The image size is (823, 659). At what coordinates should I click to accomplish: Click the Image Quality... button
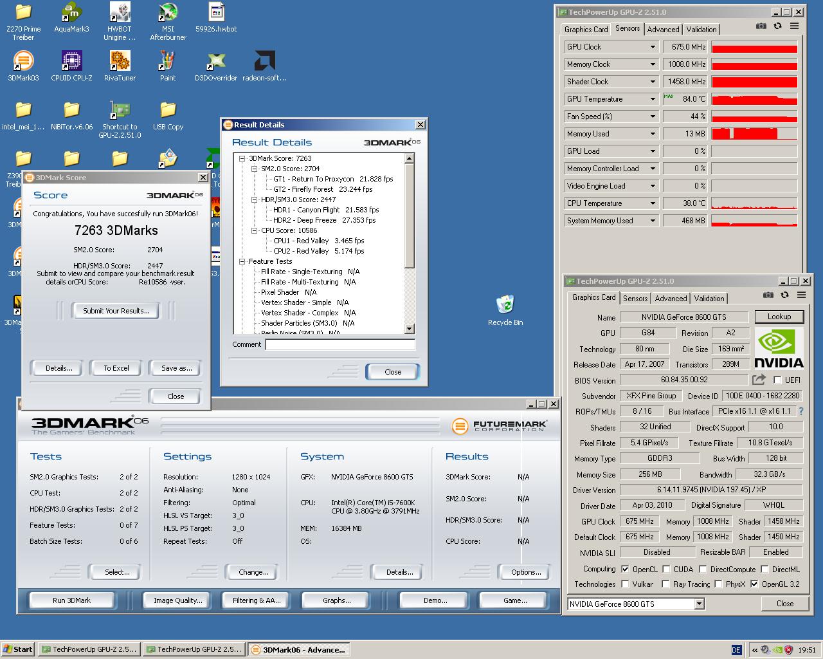(177, 600)
